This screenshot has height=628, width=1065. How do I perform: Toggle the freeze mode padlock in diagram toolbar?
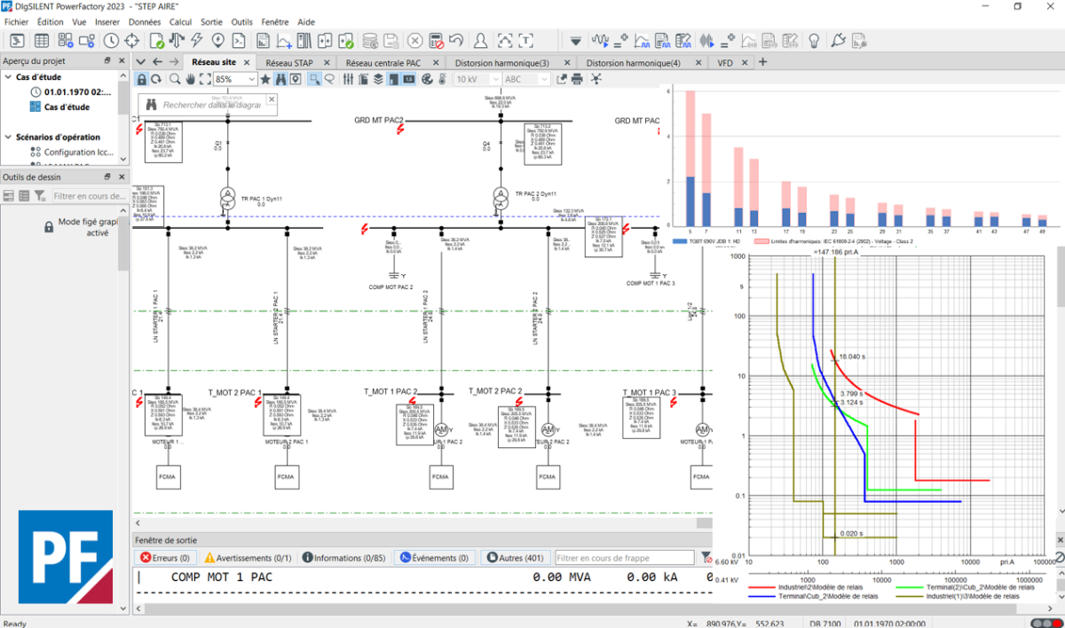point(141,79)
